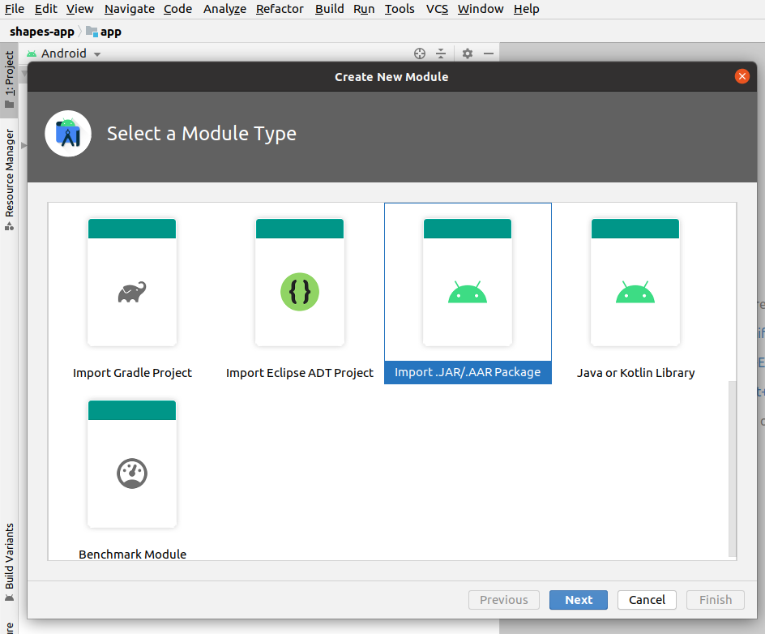
Task: Open the VCS menu
Action: tap(437, 9)
